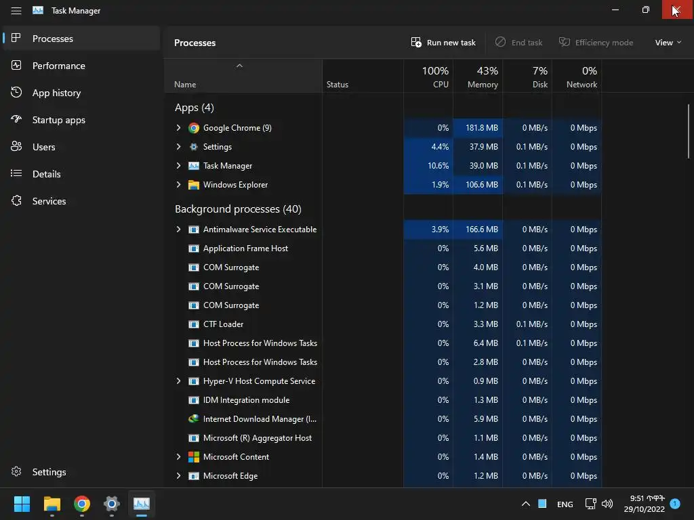
Task: Open File Explorer from taskbar
Action: pyautogui.click(x=52, y=504)
